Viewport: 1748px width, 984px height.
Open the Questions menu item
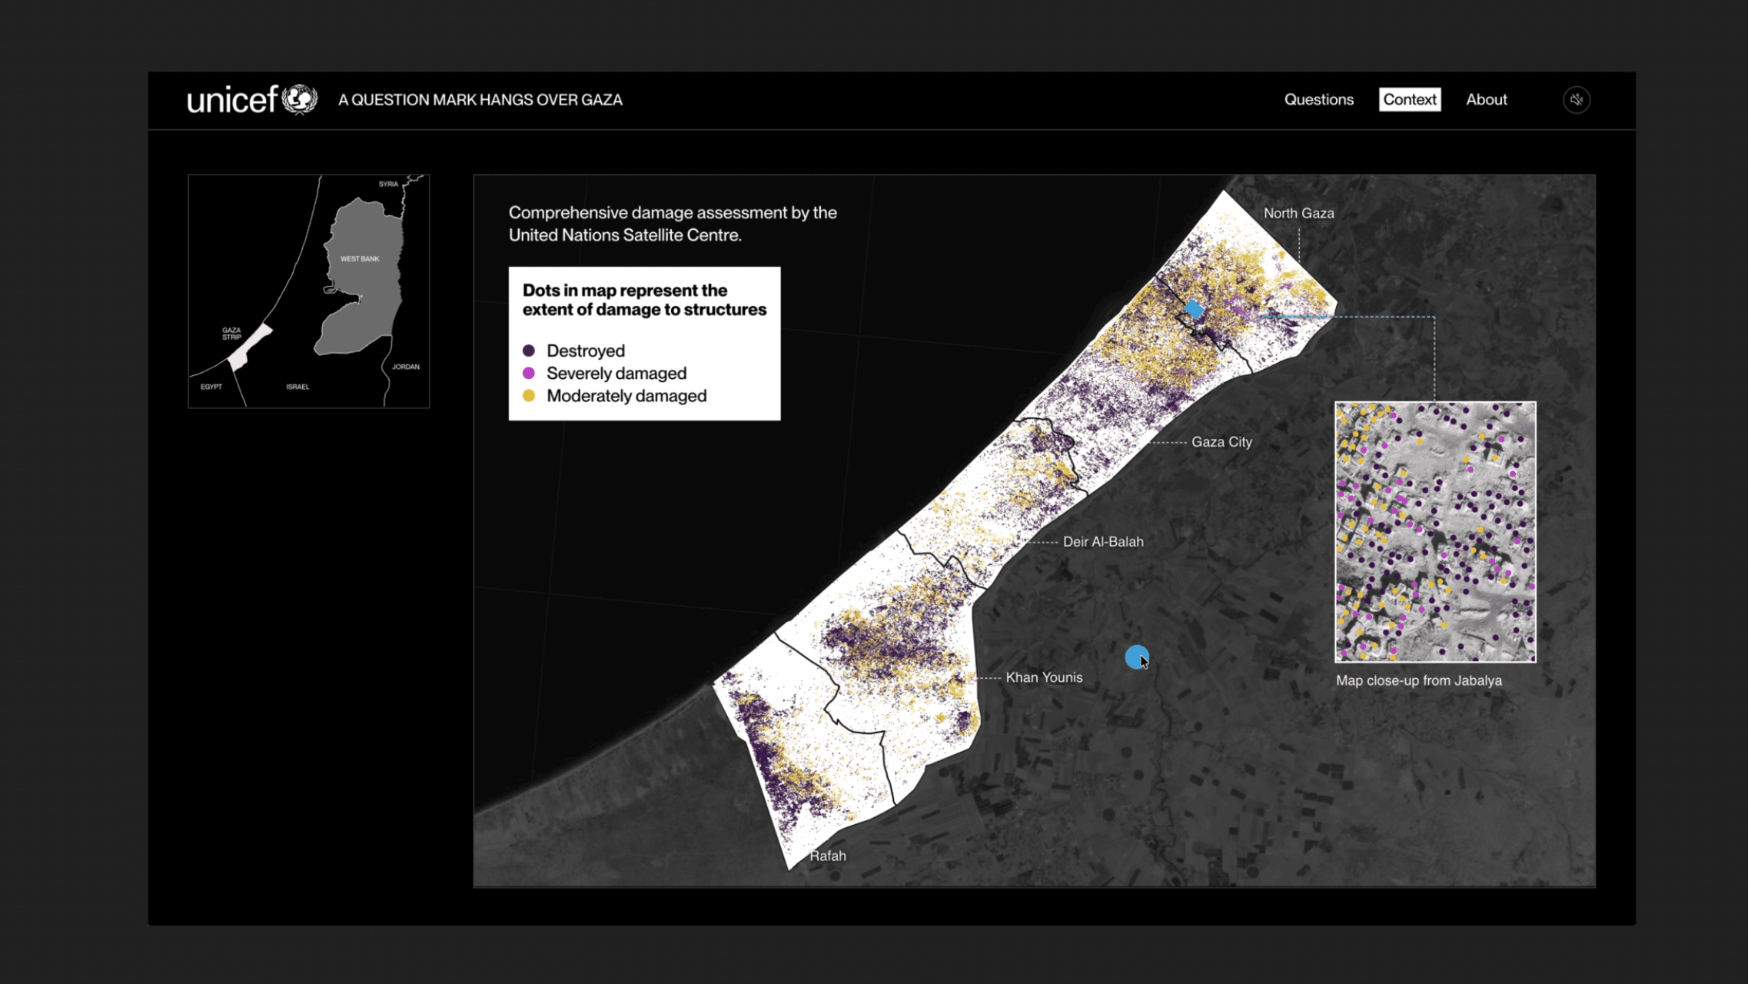click(x=1318, y=100)
